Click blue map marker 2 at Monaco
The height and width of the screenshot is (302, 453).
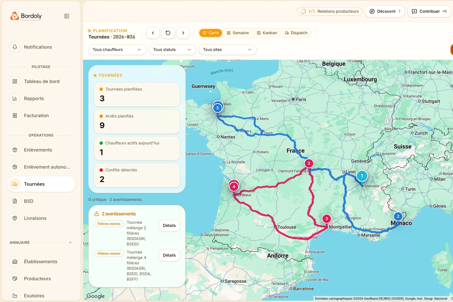(398, 216)
